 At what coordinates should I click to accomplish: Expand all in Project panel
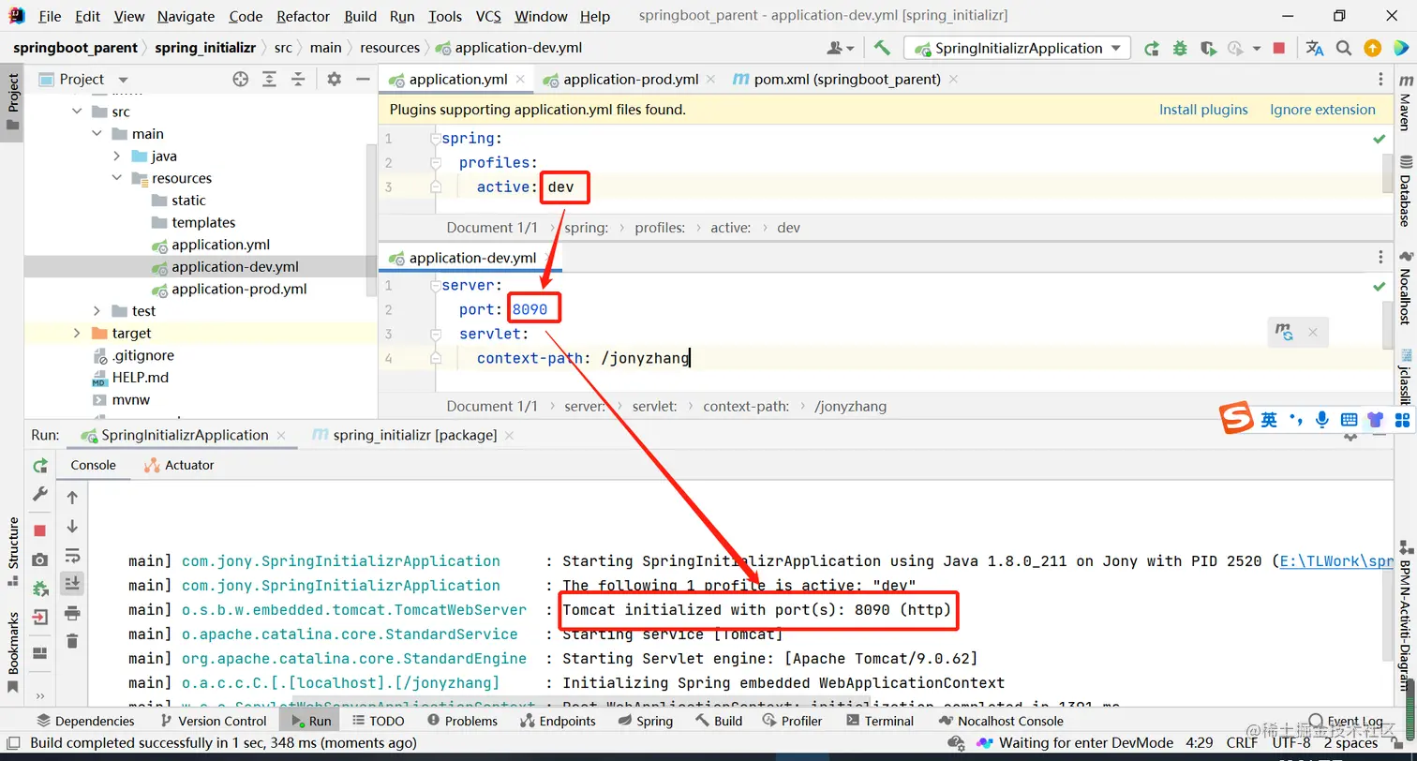click(269, 80)
